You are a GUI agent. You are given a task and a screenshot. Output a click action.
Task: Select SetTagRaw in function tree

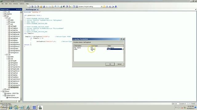pos(14,75)
